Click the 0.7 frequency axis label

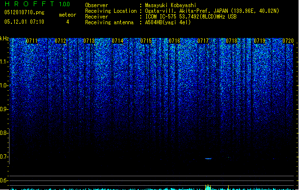click(x=4, y=157)
